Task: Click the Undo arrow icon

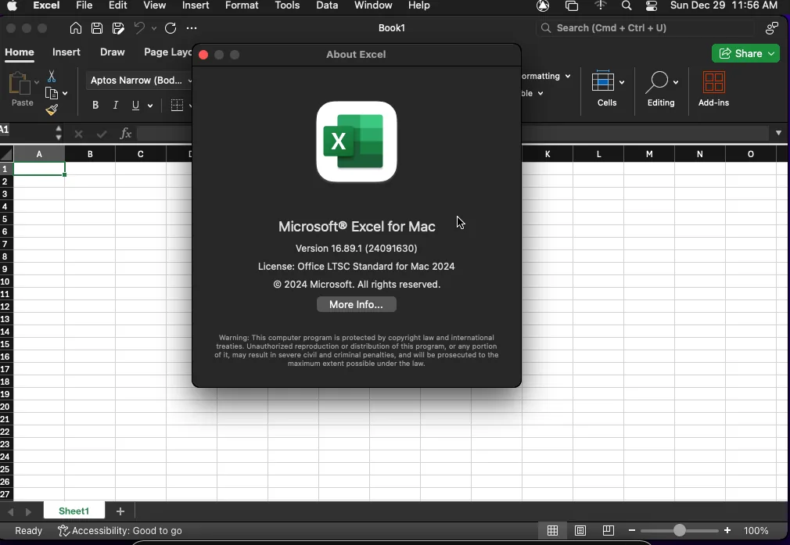Action: (139, 28)
